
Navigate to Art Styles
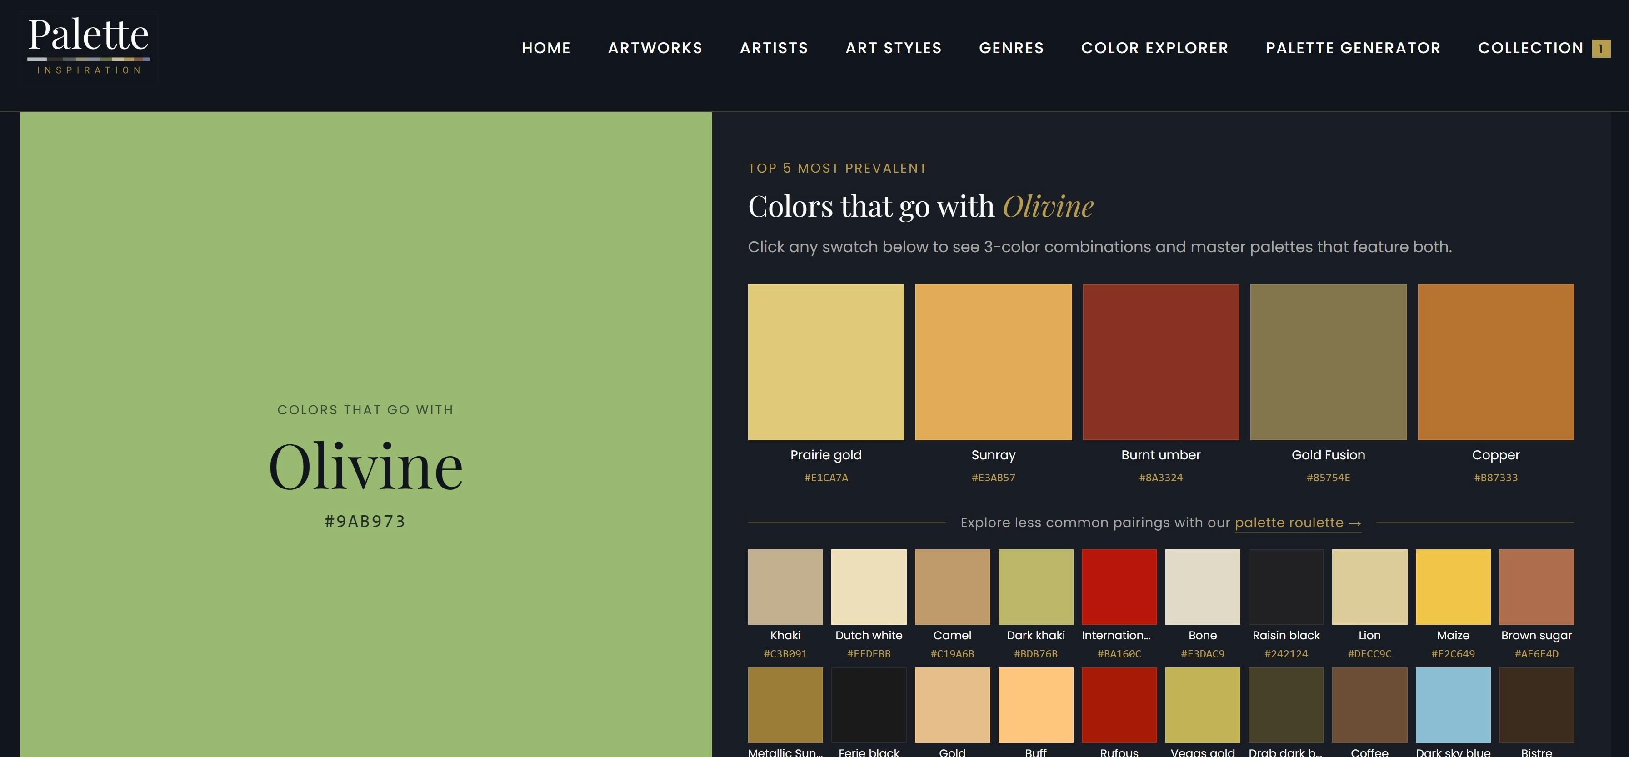pos(894,48)
